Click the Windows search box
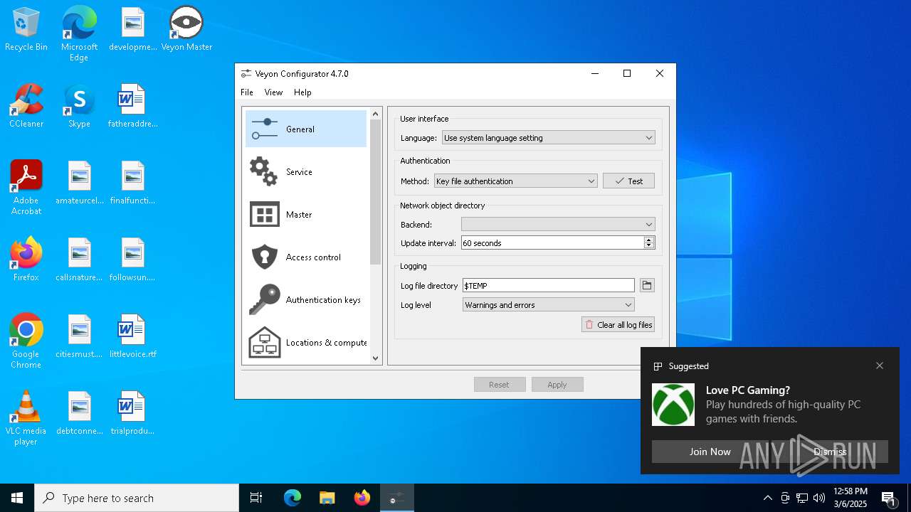The width and height of the screenshot is (911, 512). coord(137,498)
